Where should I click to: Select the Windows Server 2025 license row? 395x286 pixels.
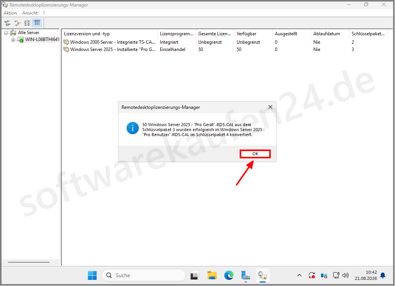(225, 49)
